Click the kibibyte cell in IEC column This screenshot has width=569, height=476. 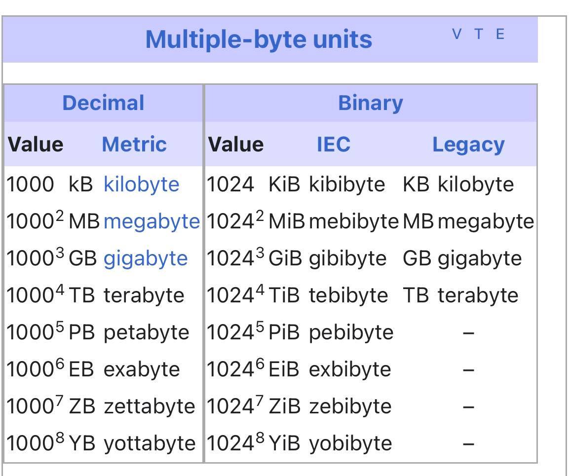pyautogui.click(x=347, y=184)
